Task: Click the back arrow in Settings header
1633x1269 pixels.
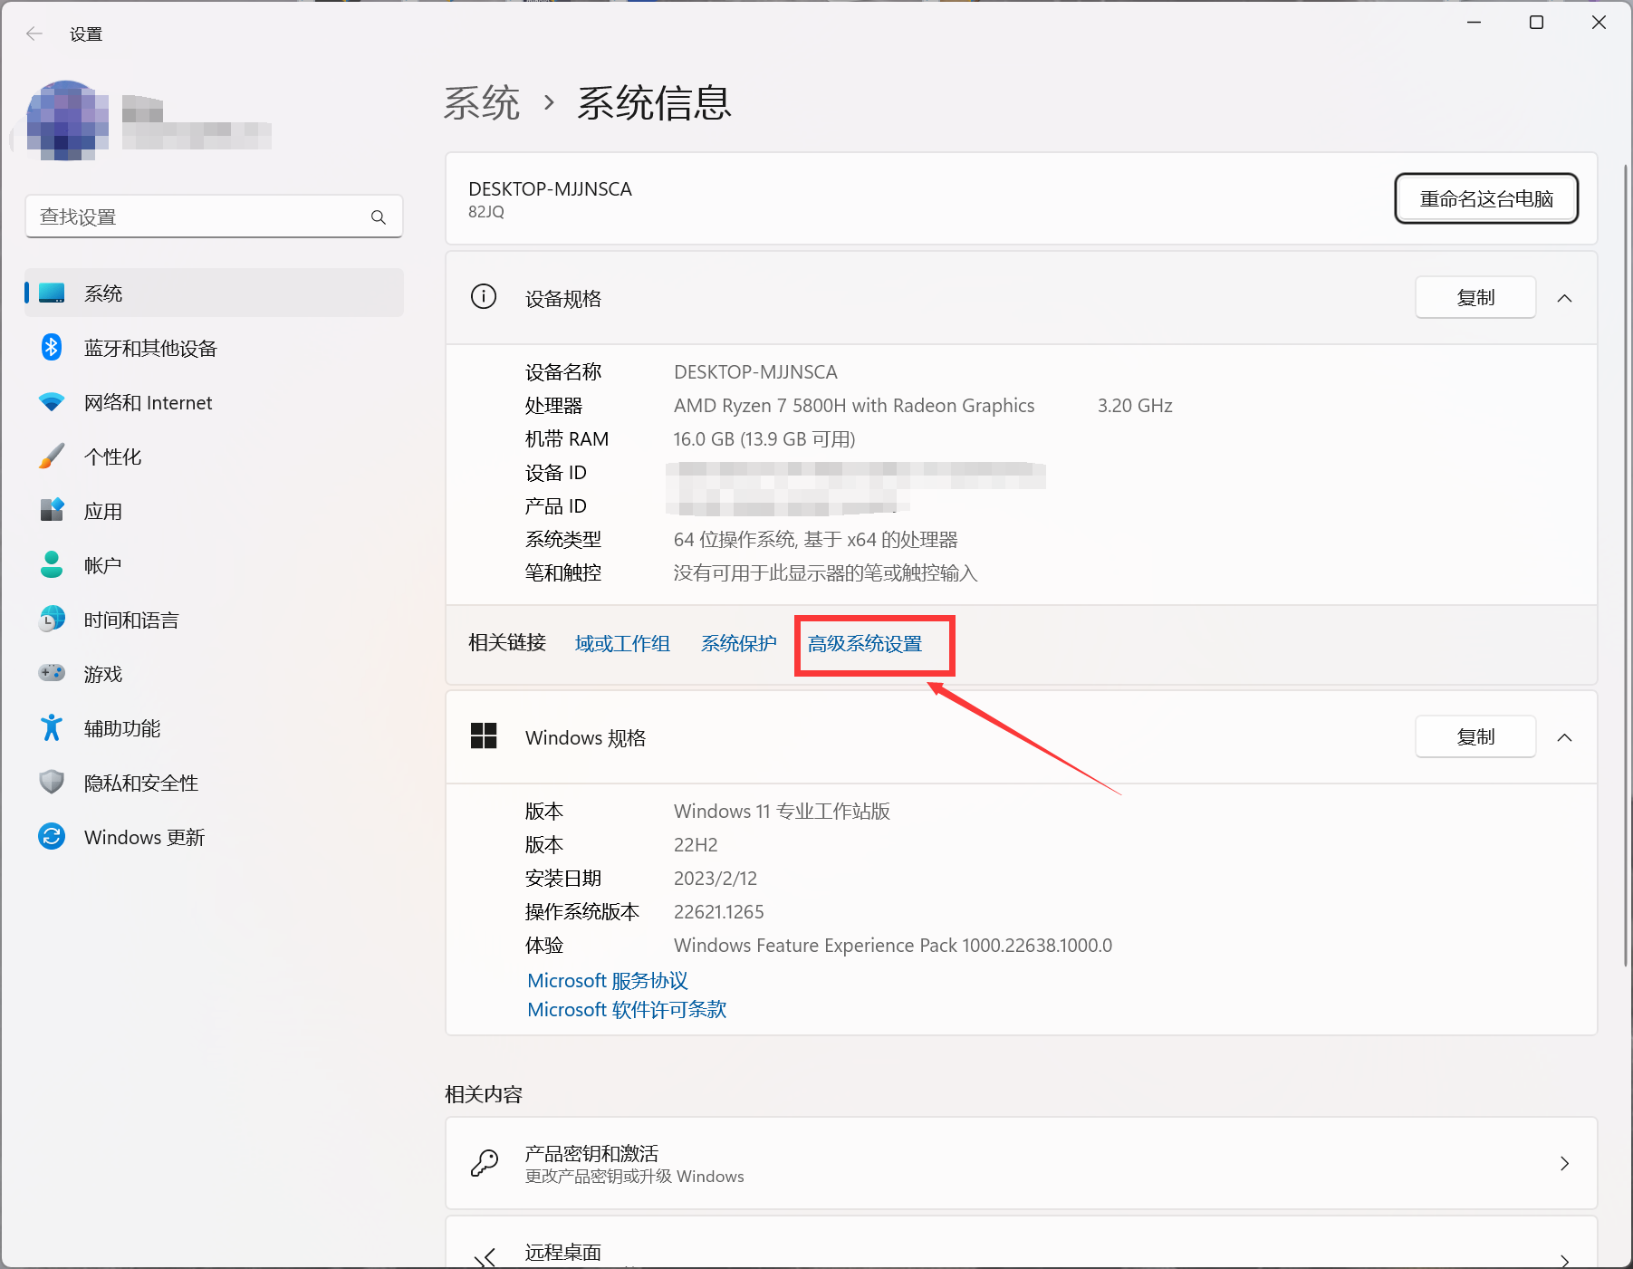Action: tap(34, 34)
